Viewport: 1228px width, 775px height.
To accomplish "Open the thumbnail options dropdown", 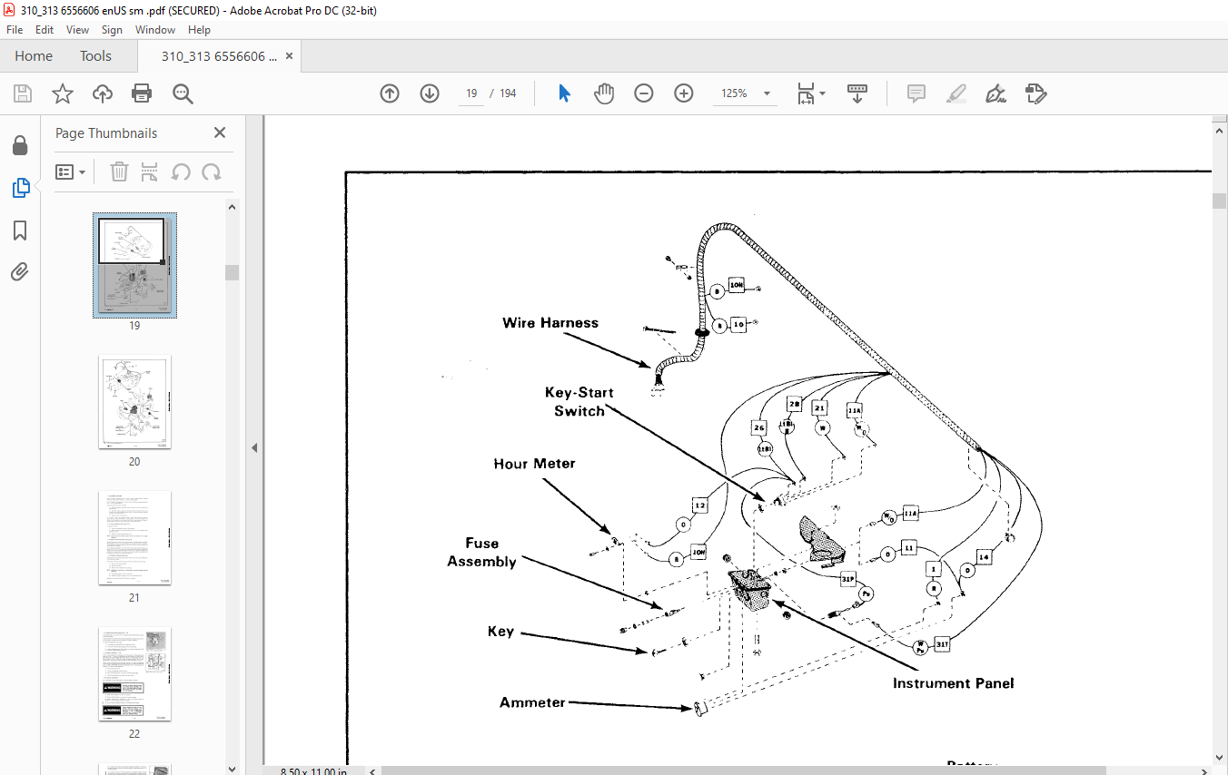I will click(x=71, y=172).
